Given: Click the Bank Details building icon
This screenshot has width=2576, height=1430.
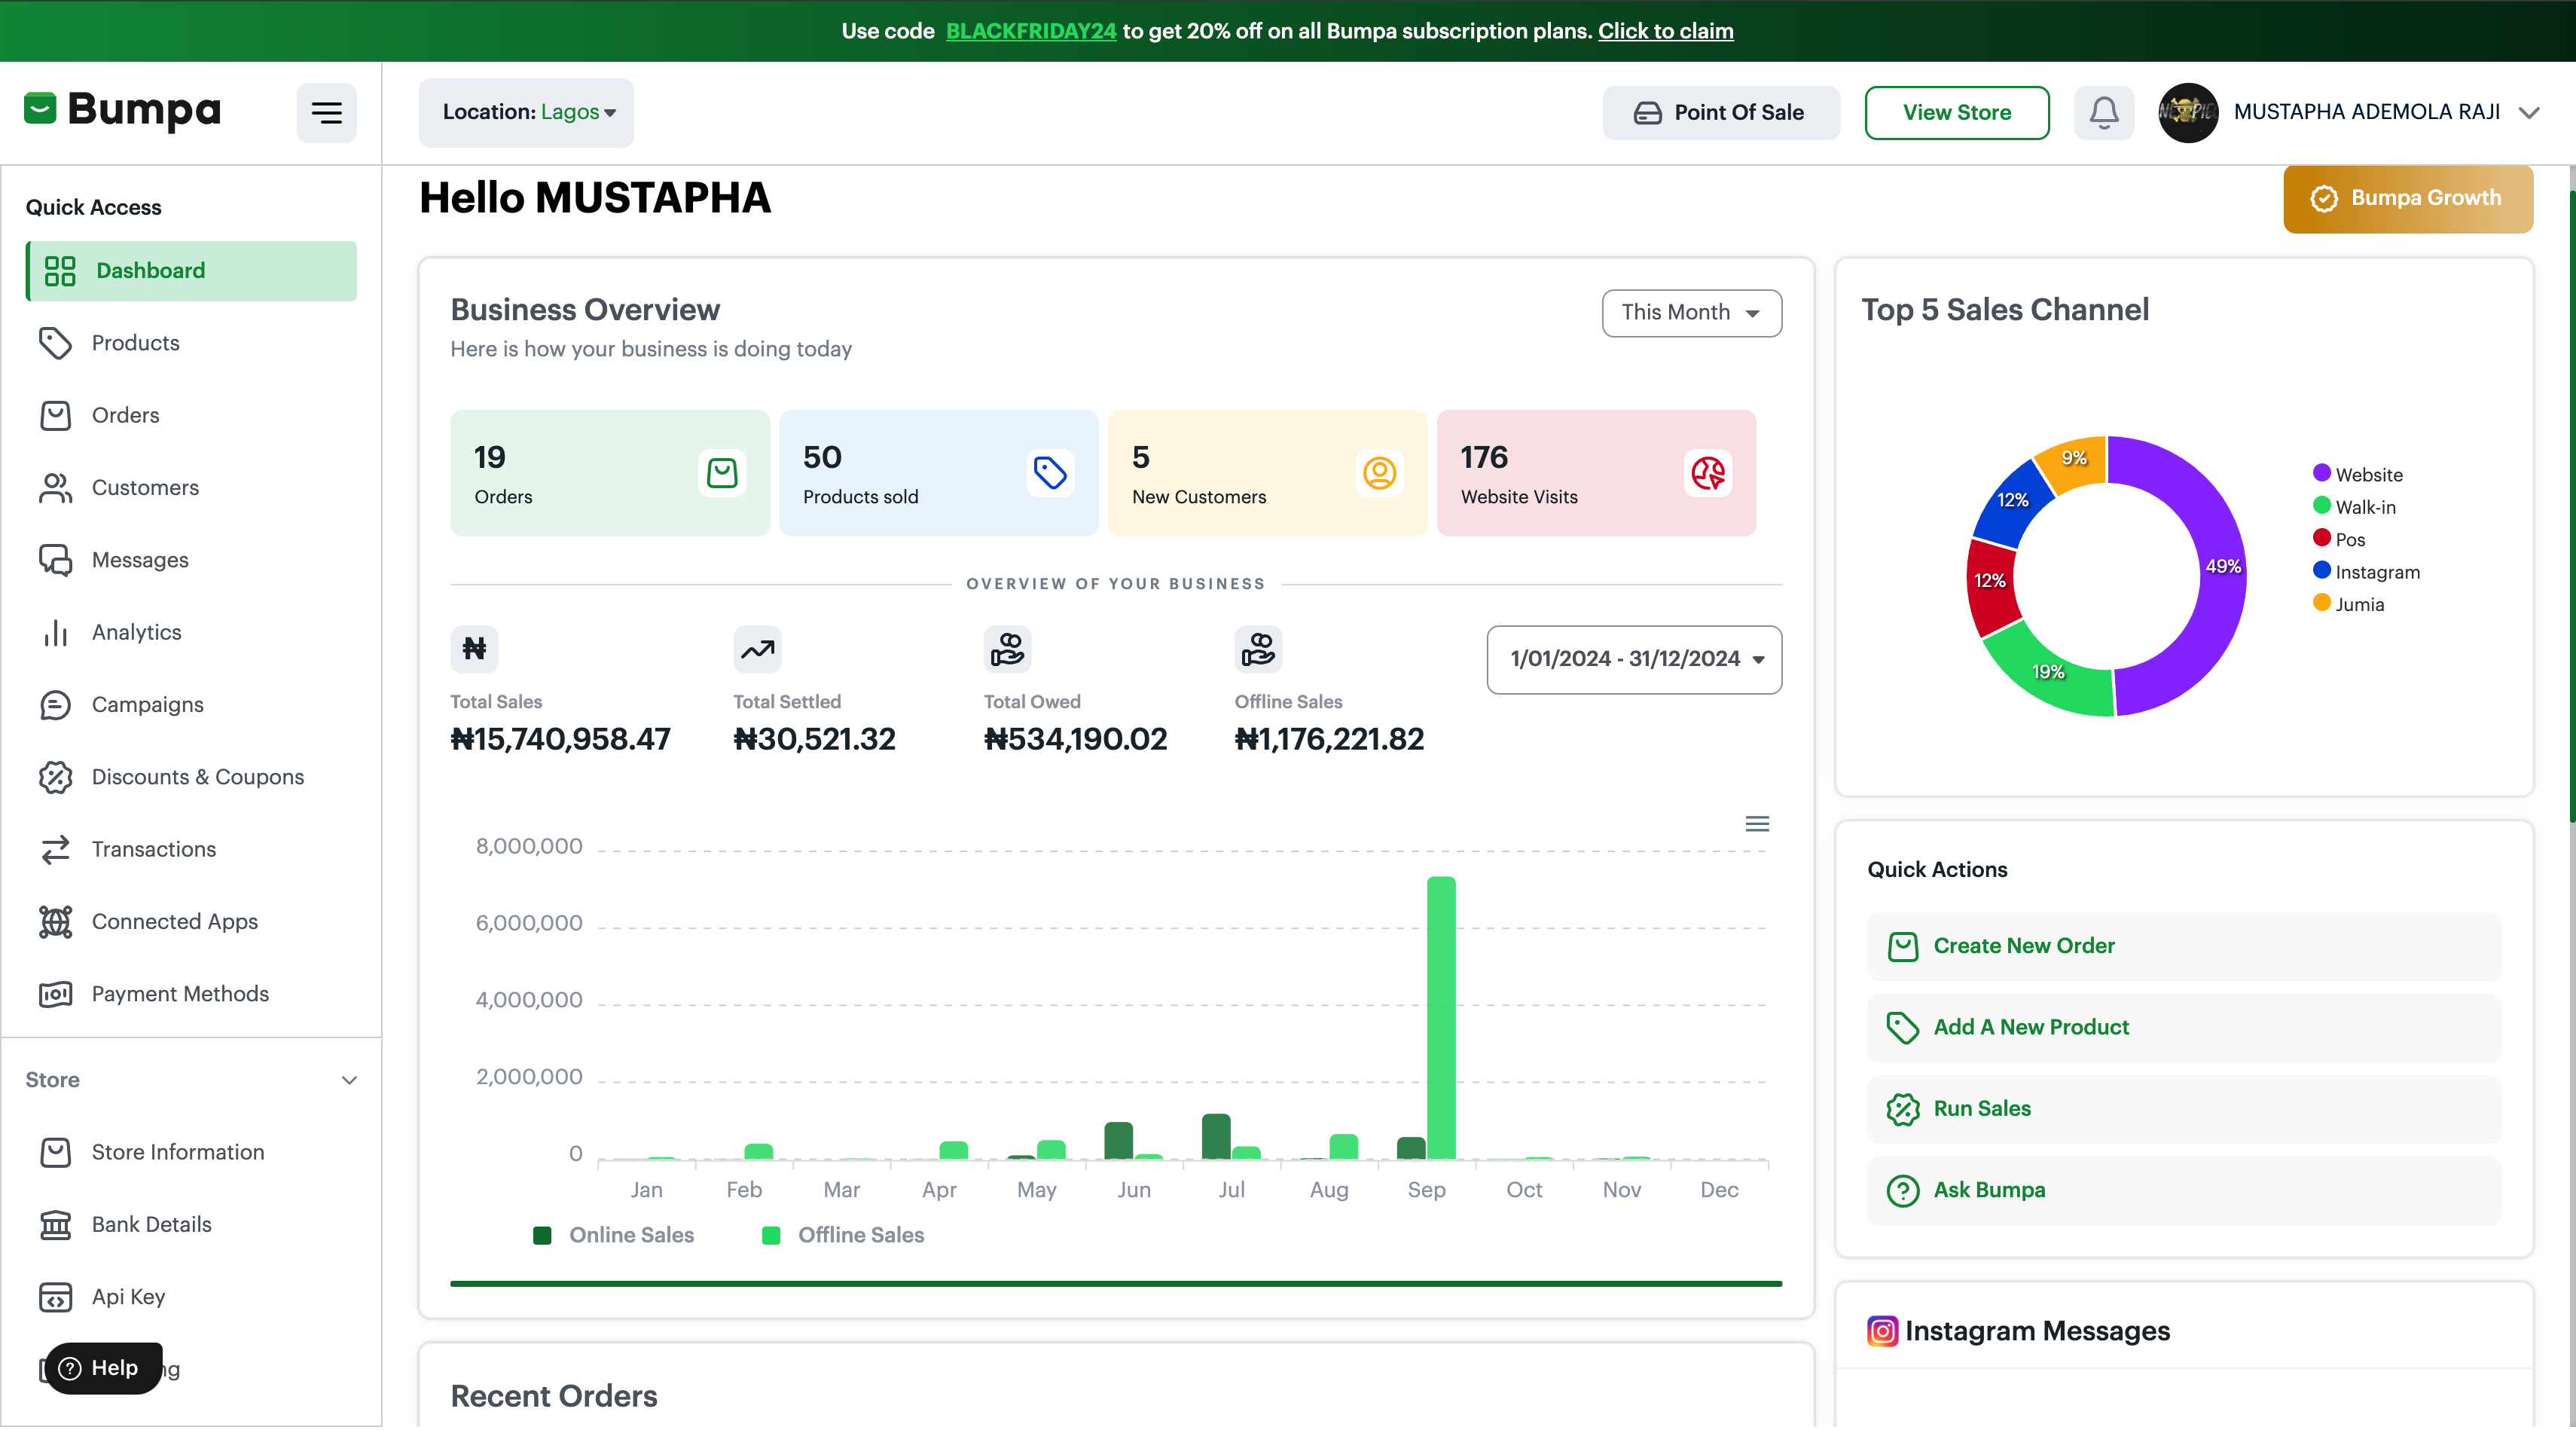Looking at the screenshot, I should coord(55,1225).
